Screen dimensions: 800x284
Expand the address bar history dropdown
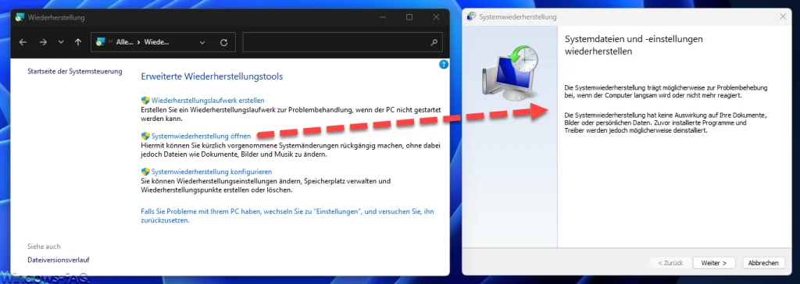pos(202,43)
